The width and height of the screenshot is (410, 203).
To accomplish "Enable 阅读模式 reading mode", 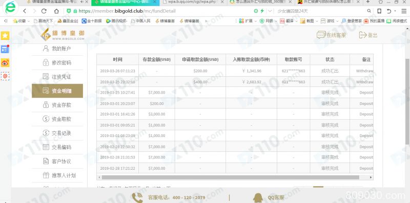I will [x=397, y=21].
